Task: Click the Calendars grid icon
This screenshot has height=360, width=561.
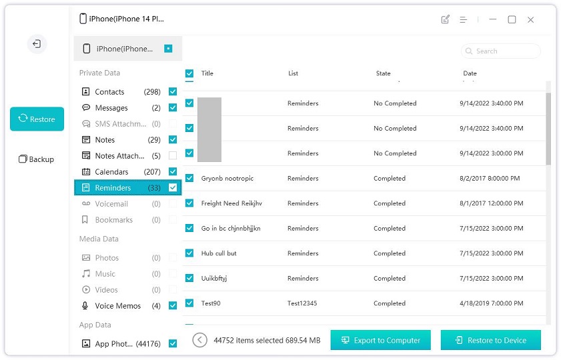Action: click(86, 171)
